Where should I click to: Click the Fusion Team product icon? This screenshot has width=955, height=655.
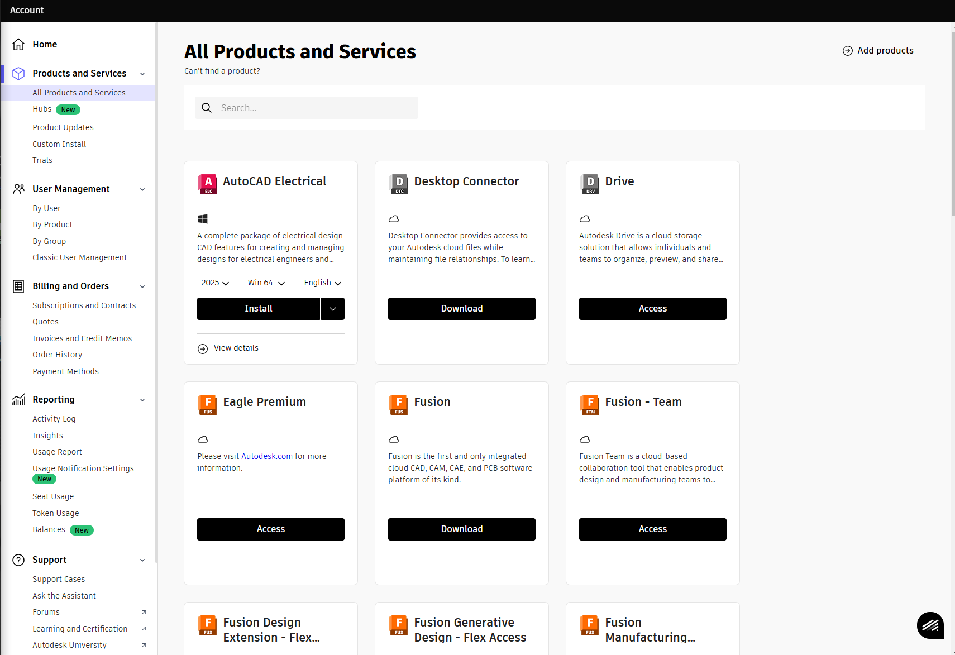point(590,404)
